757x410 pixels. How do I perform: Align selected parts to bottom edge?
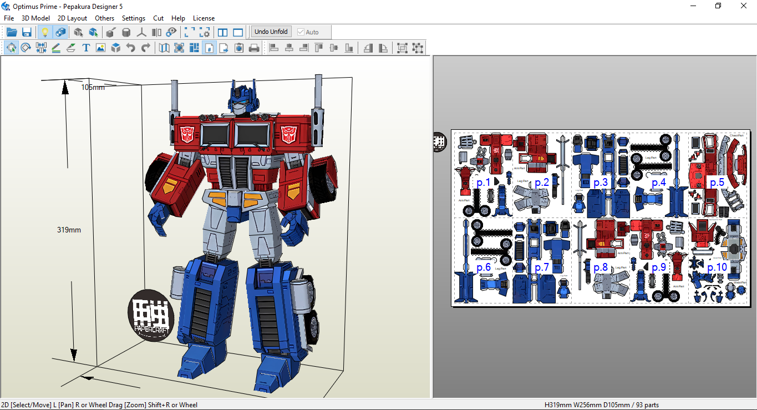(349, 48)
